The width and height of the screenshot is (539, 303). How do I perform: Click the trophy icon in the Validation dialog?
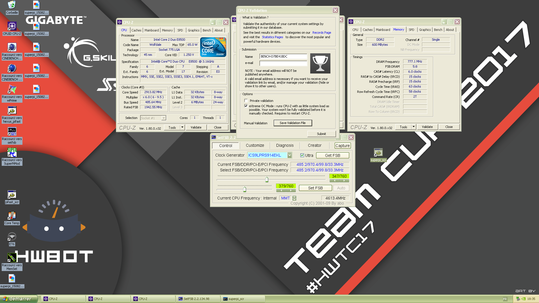pos(320,63)
